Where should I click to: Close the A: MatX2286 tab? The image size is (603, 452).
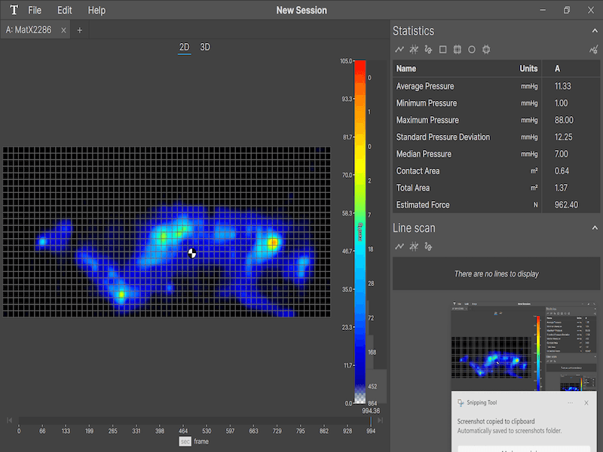[x=63, y=30]
